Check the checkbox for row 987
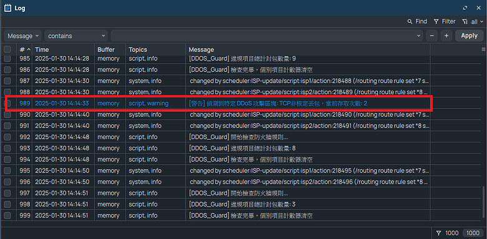Screen dimensions: 487x239 tap(7, 81)
